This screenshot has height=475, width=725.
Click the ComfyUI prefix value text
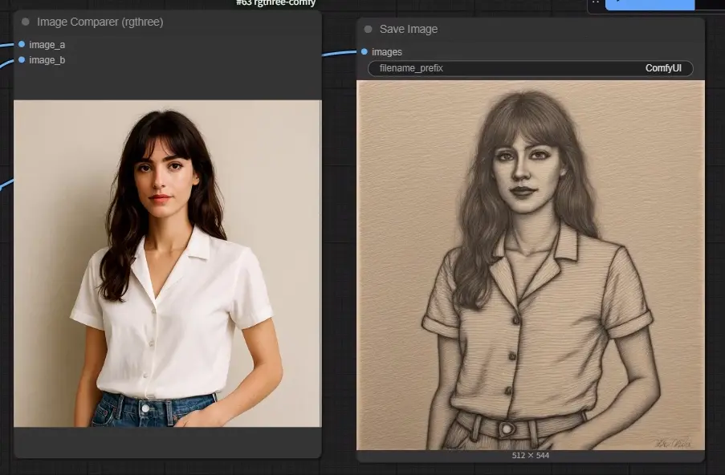[x=663, y=68]
